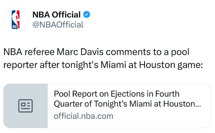Click the Quarter of Tonight's Miami at Houston line
The width and height of the screenshot is (215, 133).
[x=127, y=104]
